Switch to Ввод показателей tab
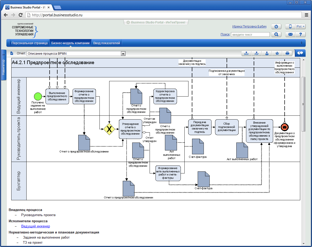 coord(106,43)
